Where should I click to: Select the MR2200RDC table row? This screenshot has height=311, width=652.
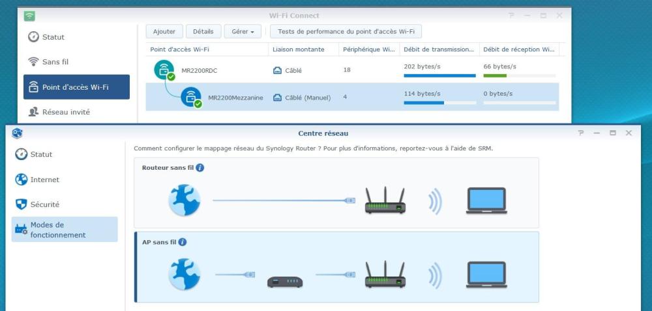[x=352, y=70]
